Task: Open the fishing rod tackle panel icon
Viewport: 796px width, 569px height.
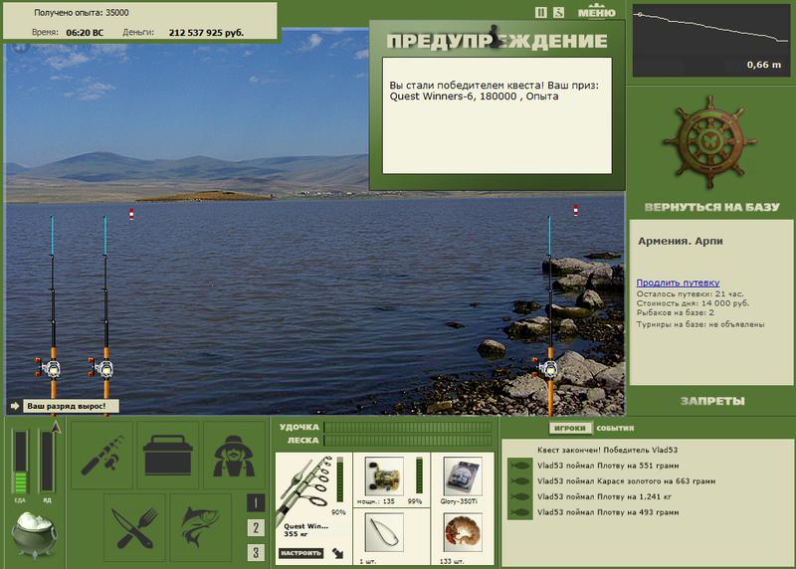Action: 102,455
